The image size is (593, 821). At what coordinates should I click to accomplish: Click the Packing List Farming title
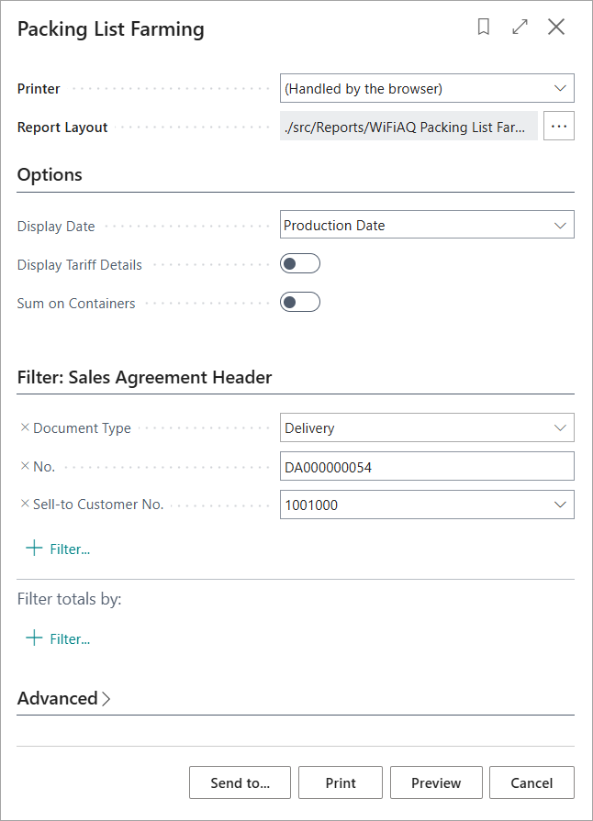[x=110, y=29]
